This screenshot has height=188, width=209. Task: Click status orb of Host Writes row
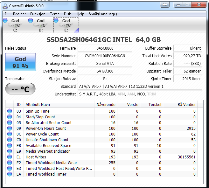[x=10, y=157]
